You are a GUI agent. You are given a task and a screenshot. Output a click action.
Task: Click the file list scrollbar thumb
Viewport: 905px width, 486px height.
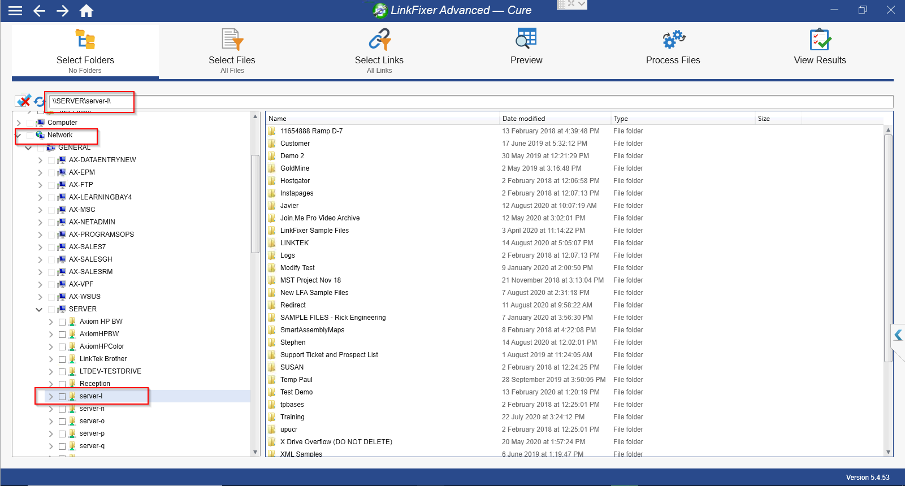888,249
